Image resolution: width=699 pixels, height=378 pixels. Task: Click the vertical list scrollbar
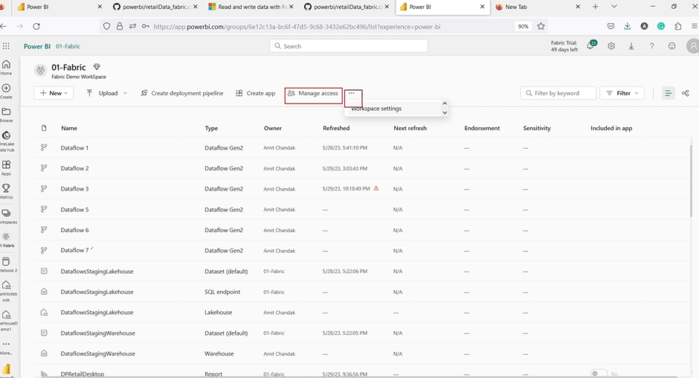pos(691,181)
